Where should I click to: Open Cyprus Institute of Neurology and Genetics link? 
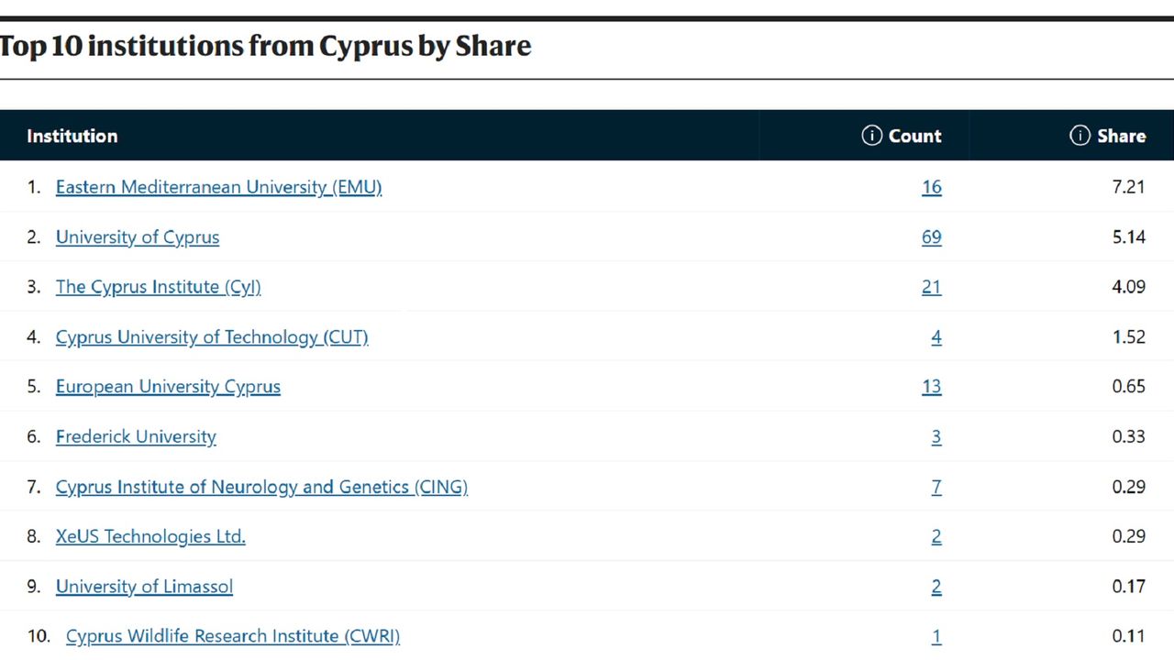(261, 487)
